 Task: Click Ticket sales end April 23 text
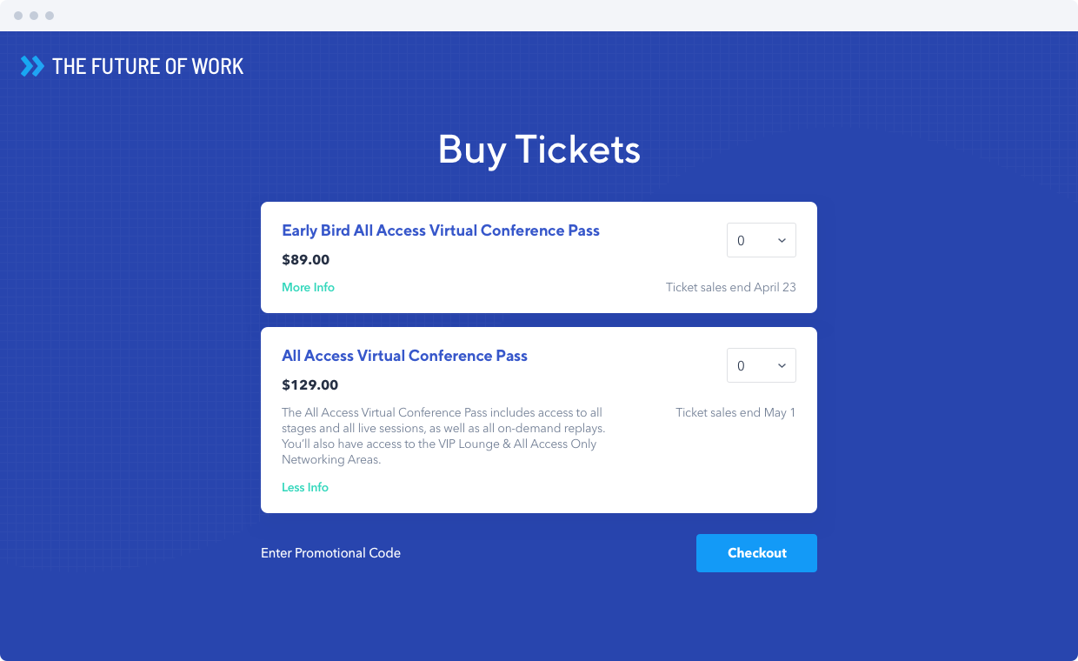[731, 287]
